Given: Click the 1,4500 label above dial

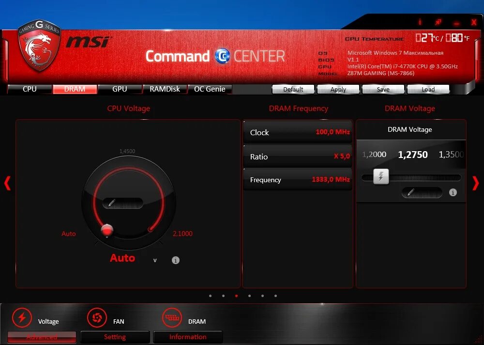Looking at the screenshot, I should click(x=127, y=151).
